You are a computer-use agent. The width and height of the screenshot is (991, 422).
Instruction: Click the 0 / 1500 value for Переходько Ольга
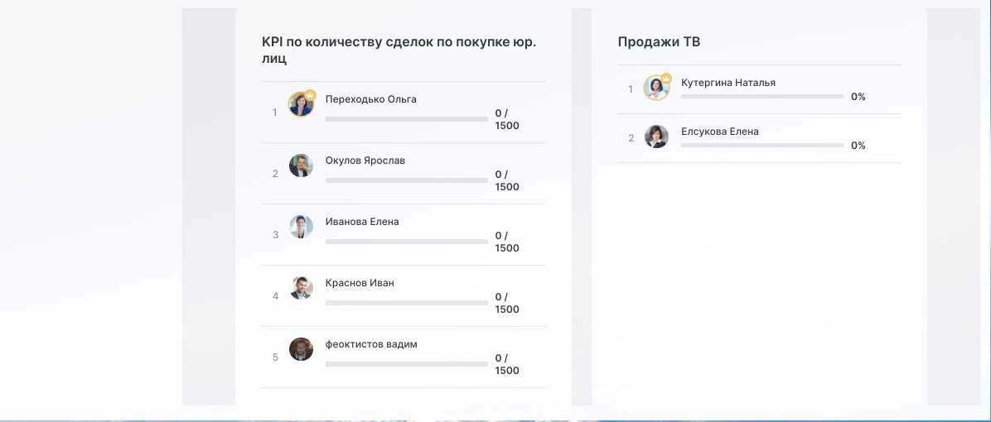tap(507, 119)
